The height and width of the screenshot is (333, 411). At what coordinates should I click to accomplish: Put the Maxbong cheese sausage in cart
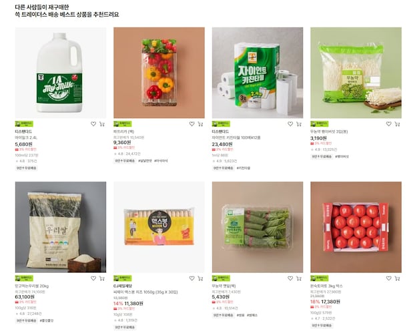click(201, 278)
